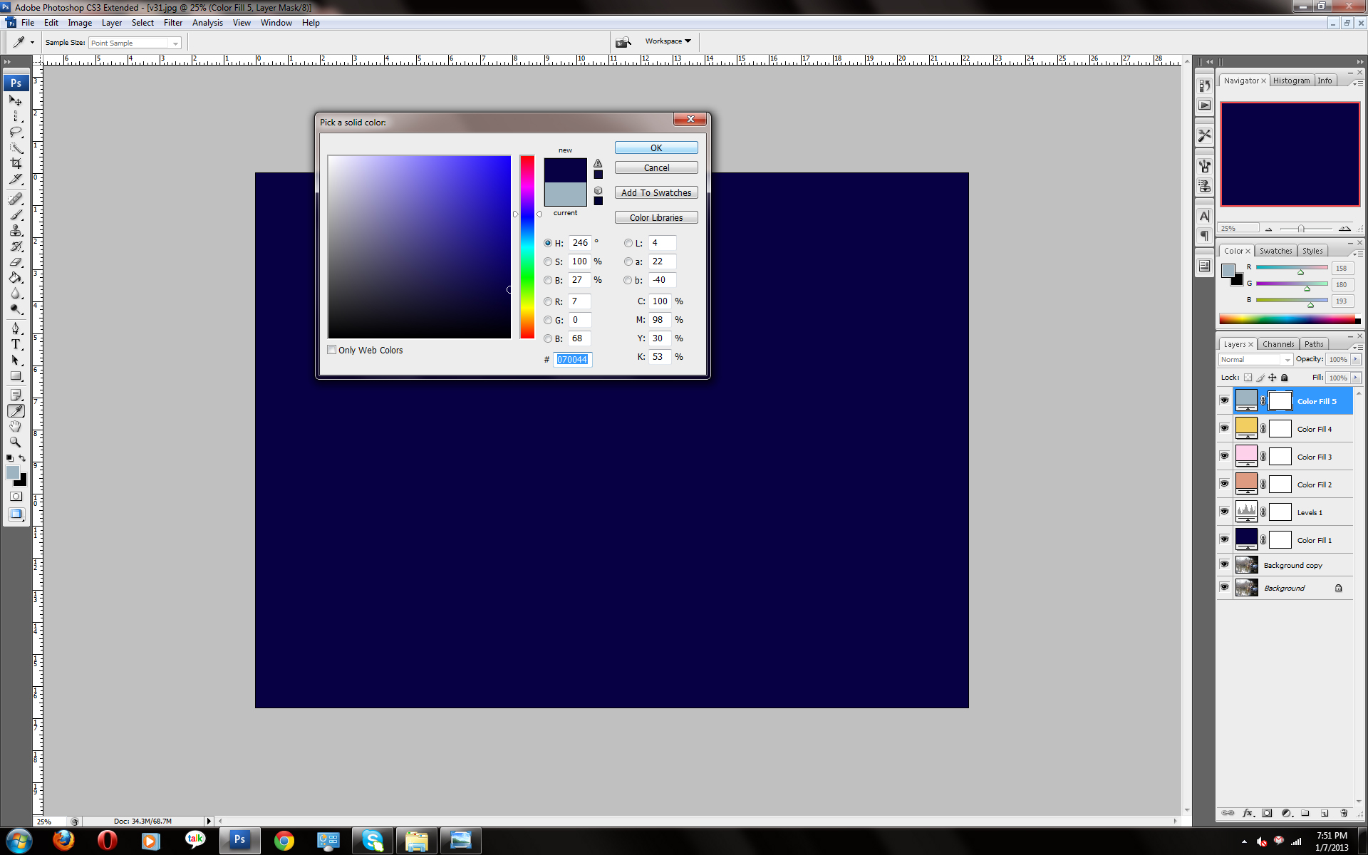Open Character panel icon
Viewport: 1368px width, 855px height.
point(1204,216)
